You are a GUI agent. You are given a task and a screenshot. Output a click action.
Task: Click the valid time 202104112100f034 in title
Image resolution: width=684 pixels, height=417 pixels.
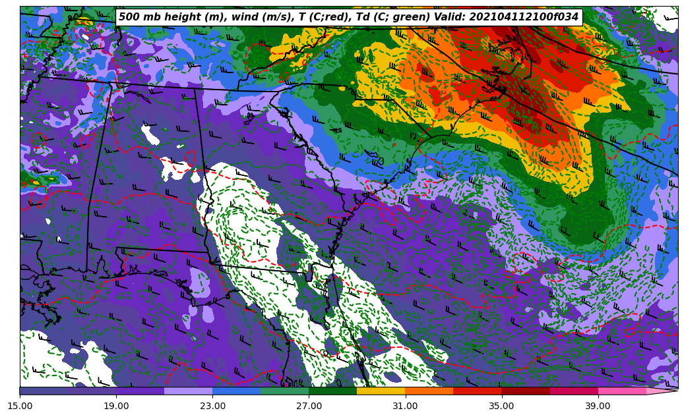coord(522,17)
